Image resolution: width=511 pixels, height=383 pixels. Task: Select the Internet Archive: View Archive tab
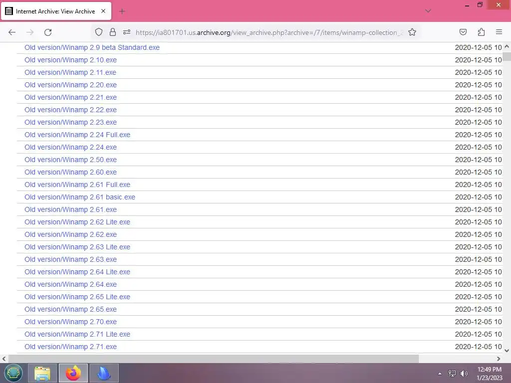coord(56,11)
